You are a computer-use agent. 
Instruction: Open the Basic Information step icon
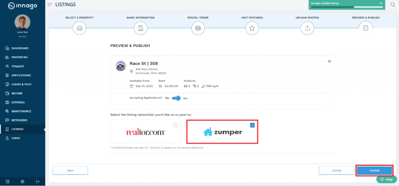140,28
